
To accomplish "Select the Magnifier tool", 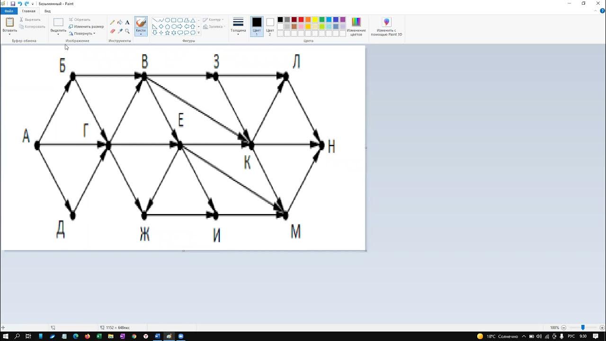I will tap(127, 31).
